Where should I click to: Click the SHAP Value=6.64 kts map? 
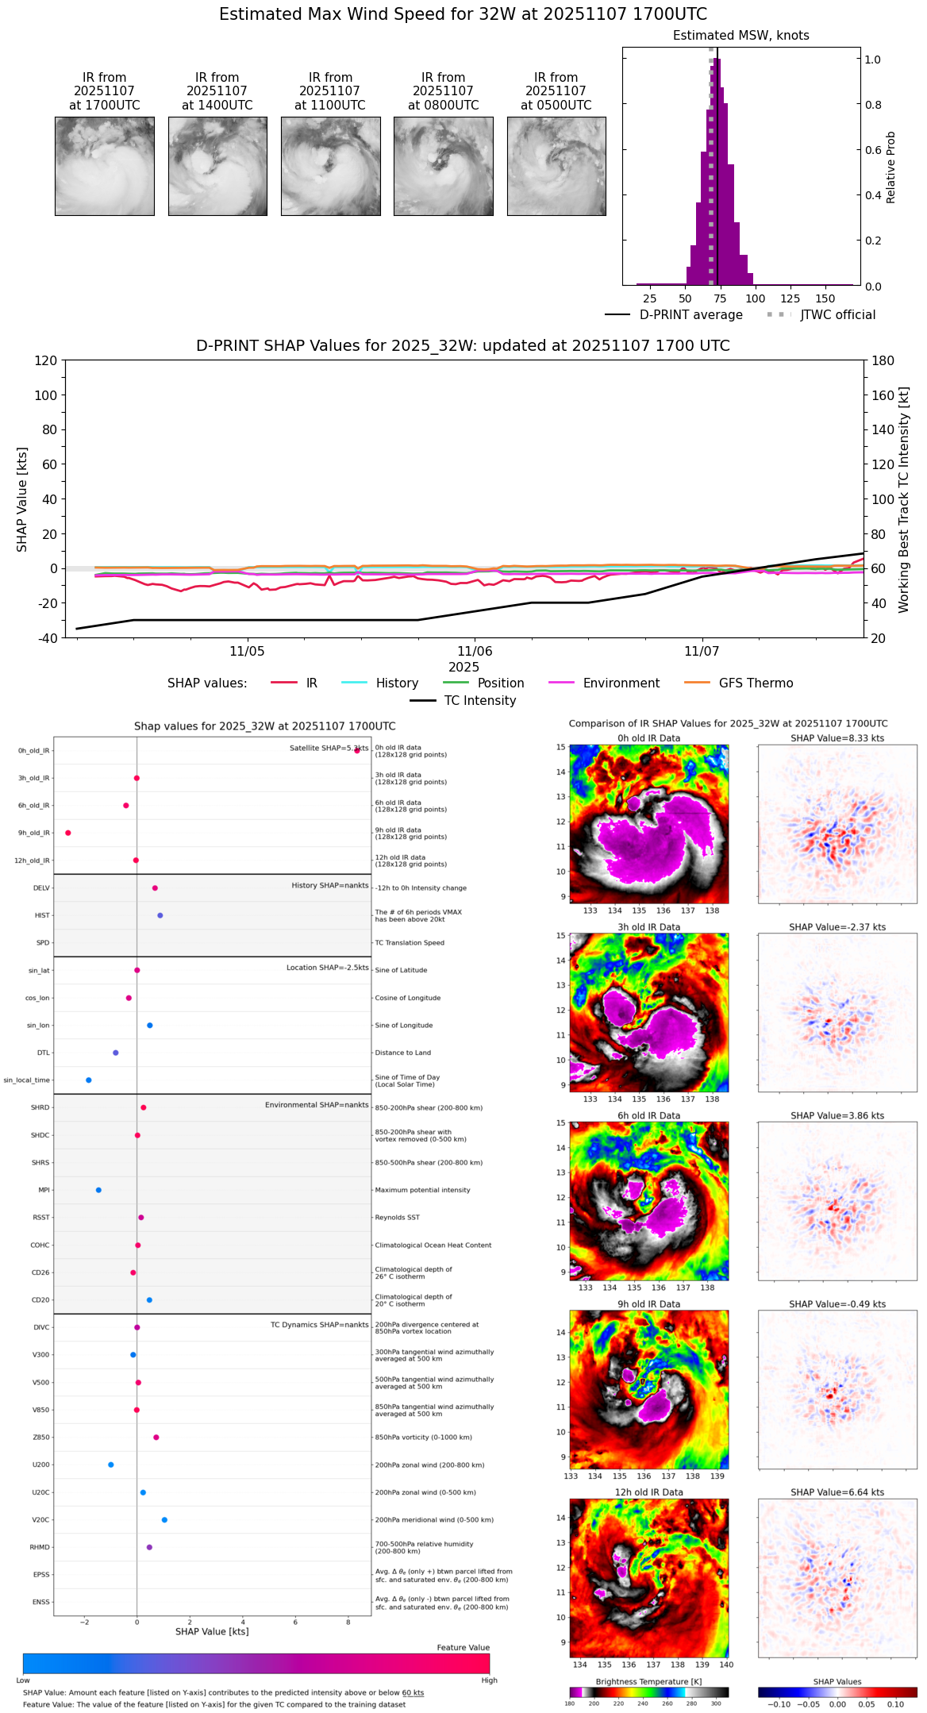(x=837, y=1578)
